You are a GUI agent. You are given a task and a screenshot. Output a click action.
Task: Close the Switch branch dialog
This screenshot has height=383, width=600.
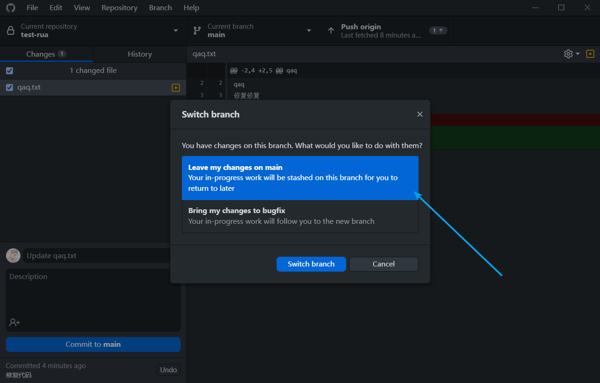(x=420, y=114)
